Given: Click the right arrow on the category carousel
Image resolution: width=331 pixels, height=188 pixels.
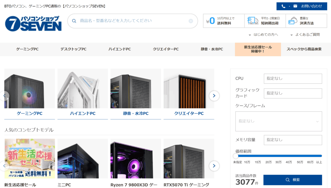Looking at the screenshot, I should pos(214,96).
